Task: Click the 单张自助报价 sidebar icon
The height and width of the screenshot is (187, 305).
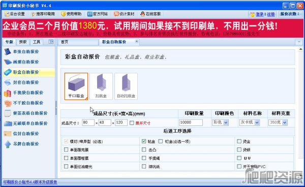Action: coord(8,52)
